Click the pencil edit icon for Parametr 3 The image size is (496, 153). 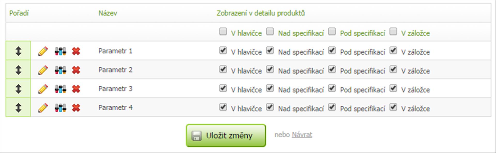click(x=43, y=89)
